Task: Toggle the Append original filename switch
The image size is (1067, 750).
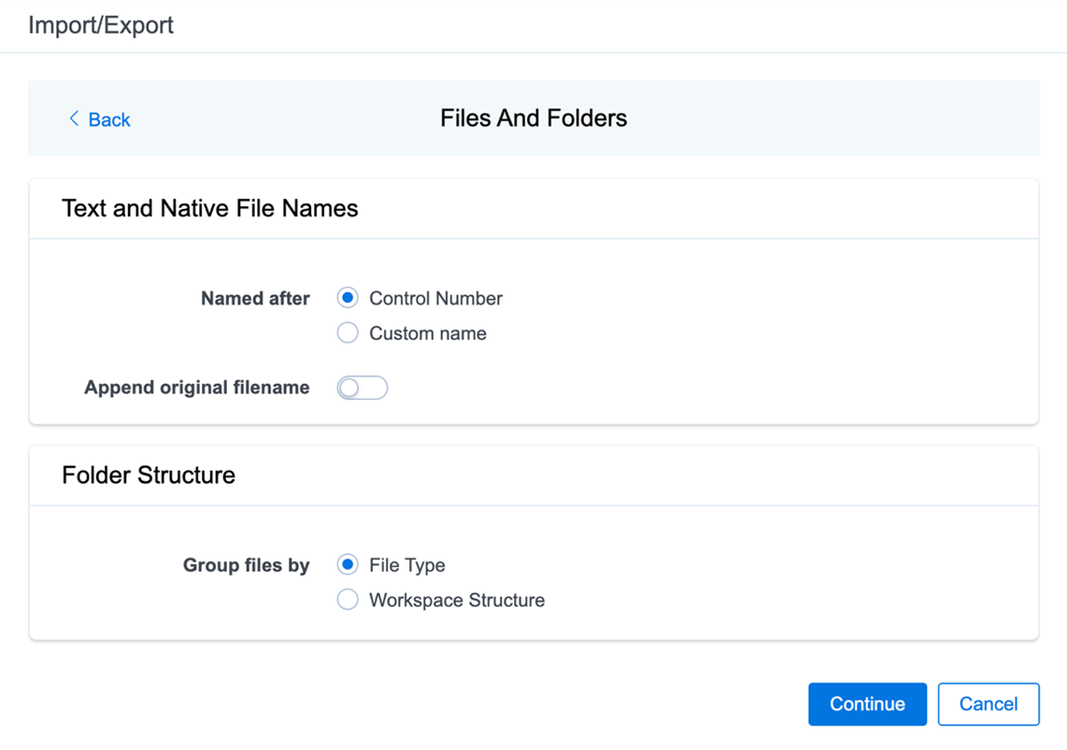Action: click(x=362, y=388)
